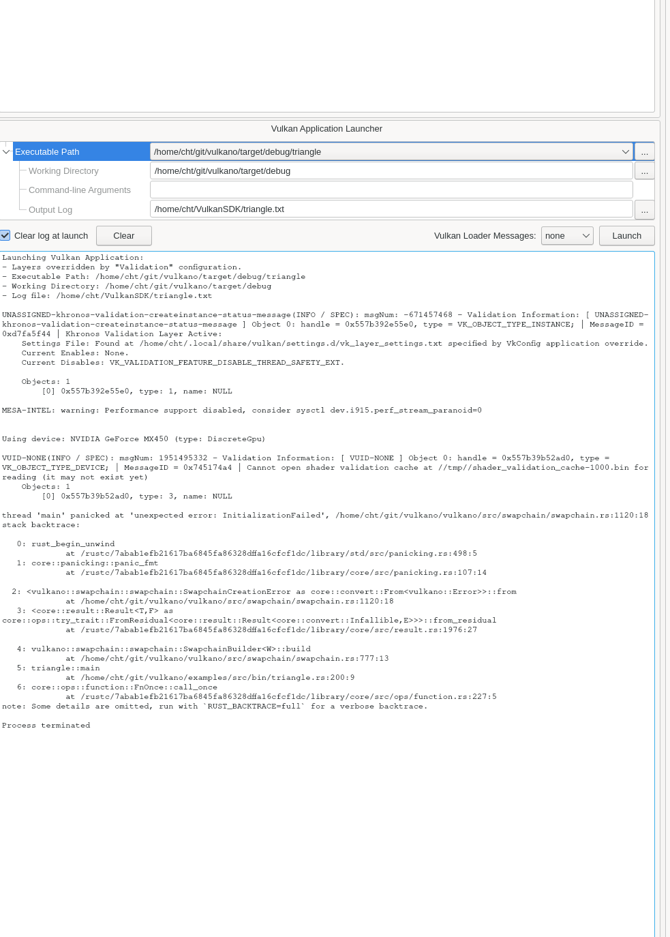Click the browse icon beside Executable Path
The width and height of the screenshot is (670, 937).
pos(643,151)
